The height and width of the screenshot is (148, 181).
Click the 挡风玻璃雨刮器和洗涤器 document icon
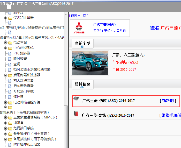click(10, 70)
